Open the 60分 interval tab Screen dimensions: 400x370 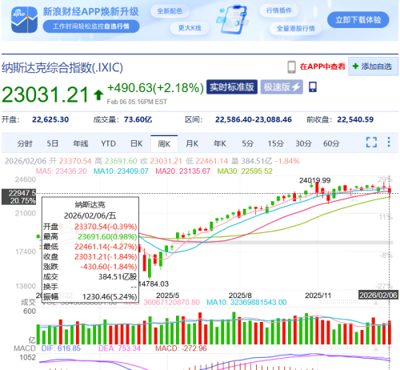click(331, 143)
